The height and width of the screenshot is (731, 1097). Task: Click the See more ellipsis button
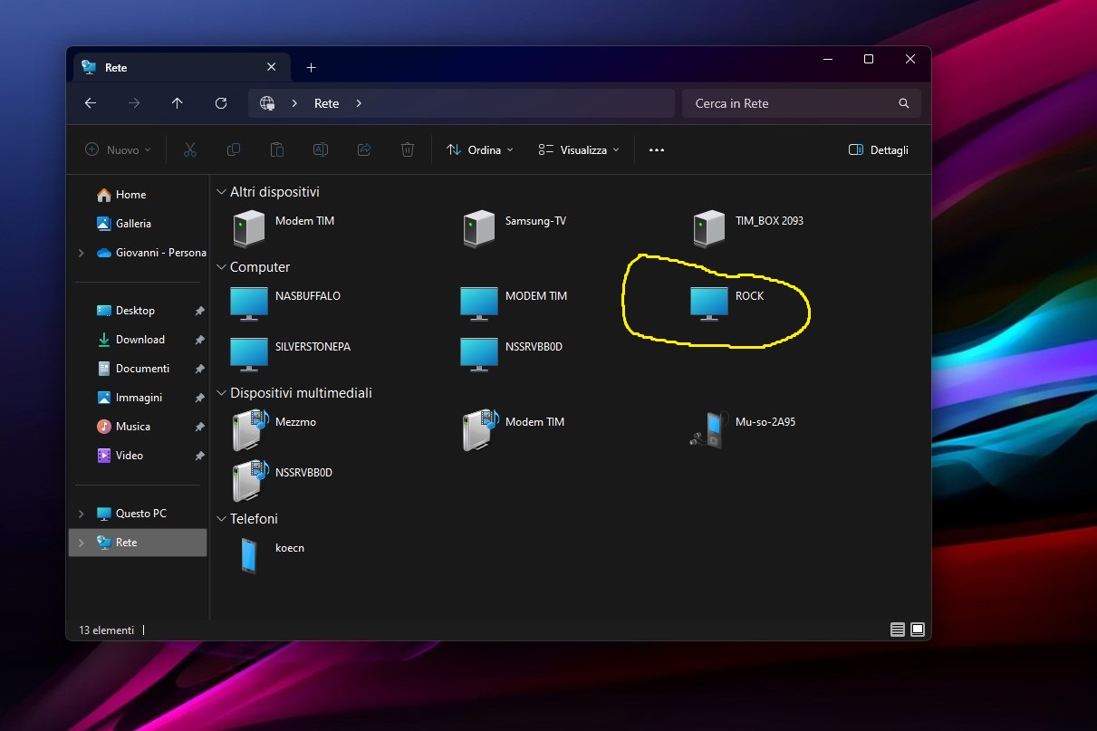tap(657, 150)
